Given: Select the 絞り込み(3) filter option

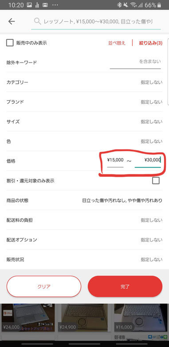Looking at the screenshot, I should pos(151,43).
